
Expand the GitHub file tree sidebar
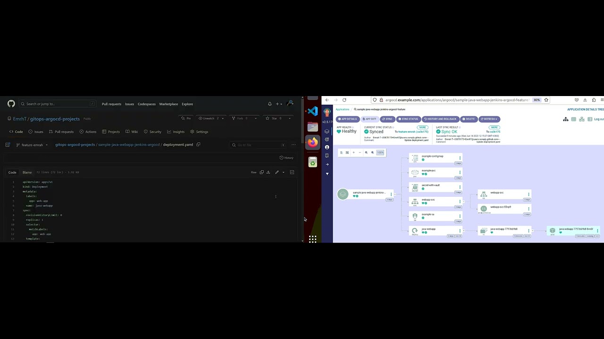(8, 145)
